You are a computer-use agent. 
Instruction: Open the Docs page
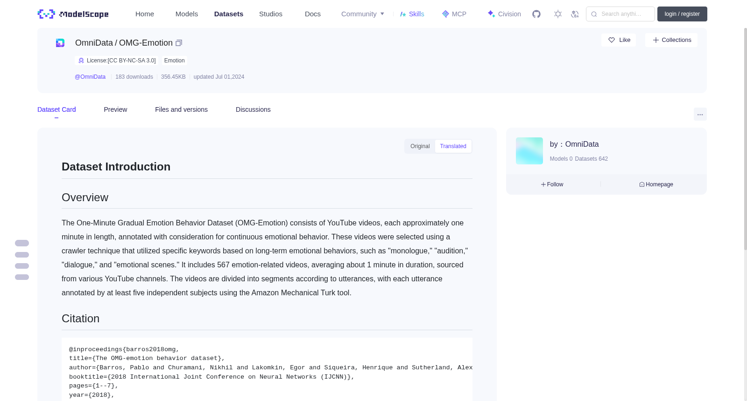point(313,14)
